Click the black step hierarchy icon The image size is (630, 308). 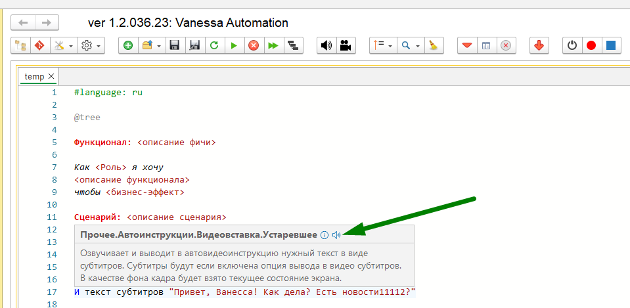coord(293,45)
